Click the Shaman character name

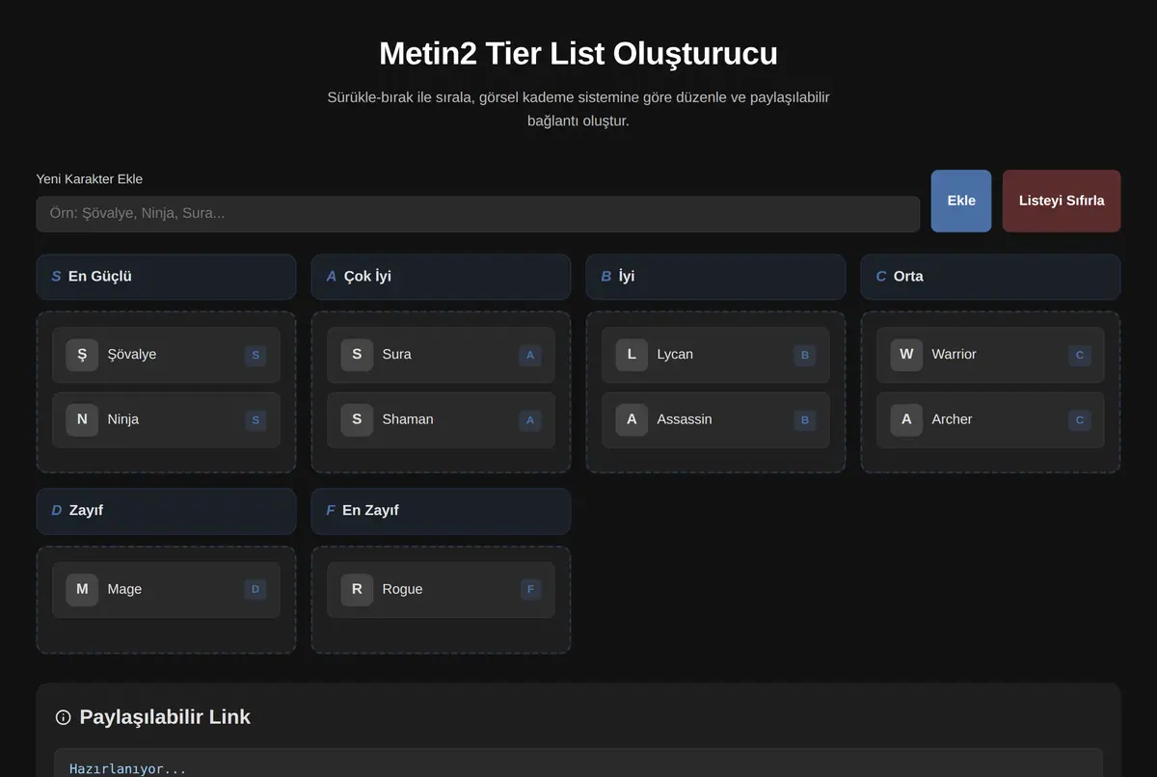point(408,419)
